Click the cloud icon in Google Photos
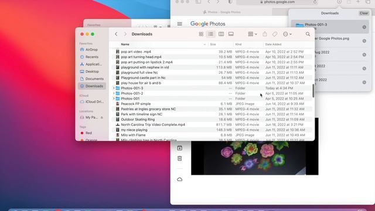This screenshot has height=211, width=375. click(x=180, y=179)
